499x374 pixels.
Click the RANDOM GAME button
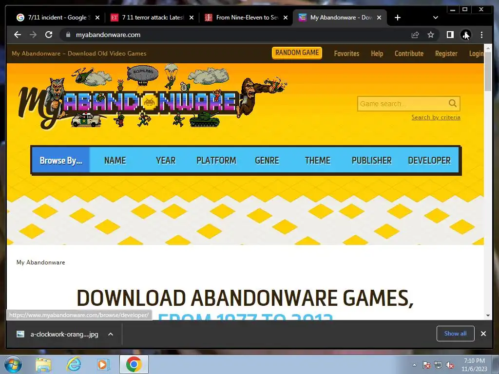coord(297,53)
